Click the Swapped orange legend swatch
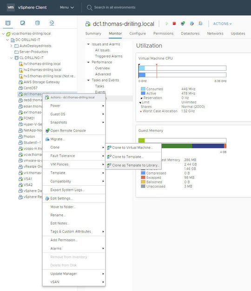Image resolution: width=251 pixels, height=291 pixels. [143, 177]
